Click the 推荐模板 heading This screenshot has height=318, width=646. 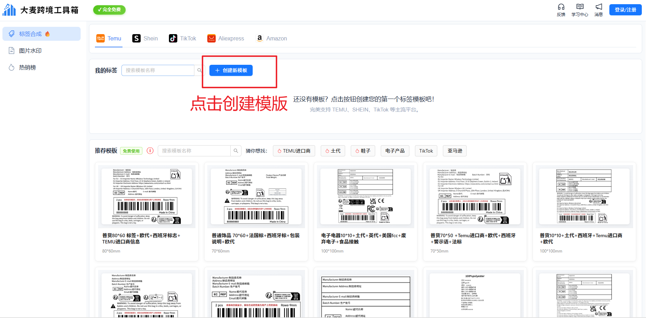point(106,151)
